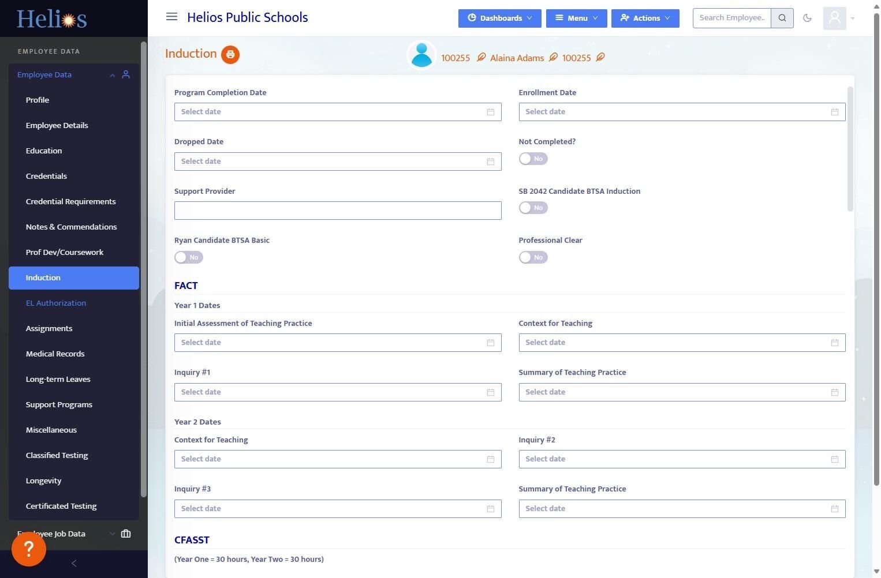Screen dimensions: 881x578
Task: Click the Inquiry #3 date field
Action: 338,509
